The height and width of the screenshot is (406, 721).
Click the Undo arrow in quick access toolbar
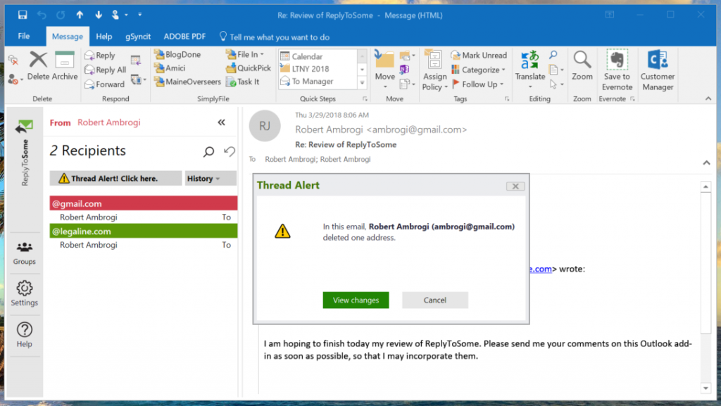click(x=42, y=15)
